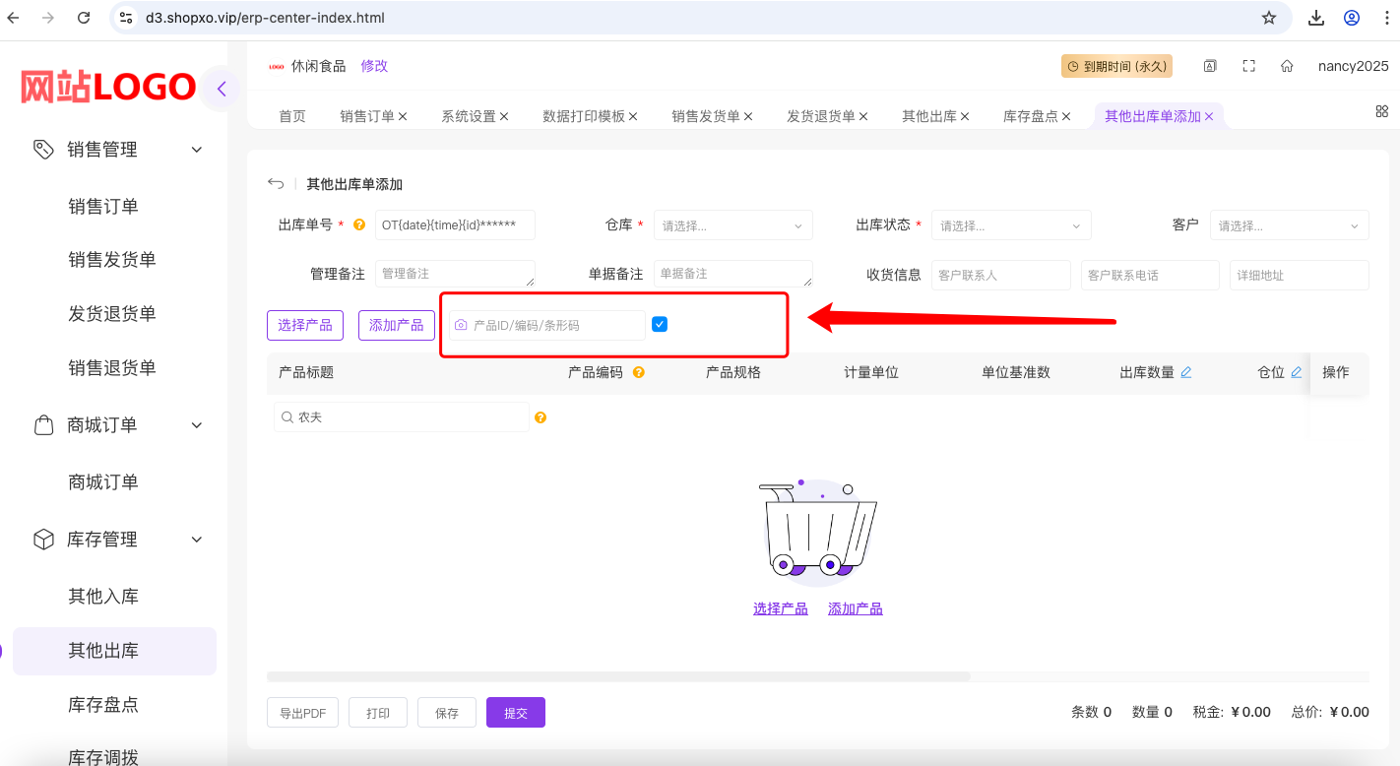
Task: Toggle fullscreen icon in header
Action: [x=1249, y=66]
